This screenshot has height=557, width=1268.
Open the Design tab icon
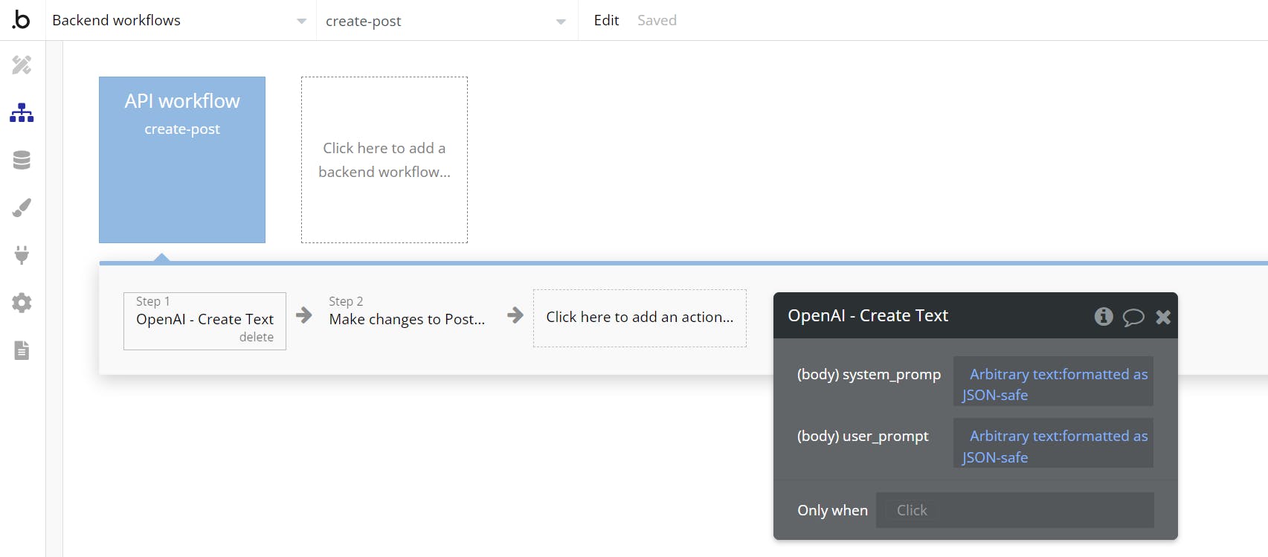click(x=22, y=65)
